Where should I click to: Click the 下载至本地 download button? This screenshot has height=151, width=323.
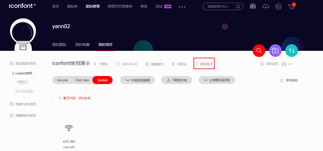[177, 80]
